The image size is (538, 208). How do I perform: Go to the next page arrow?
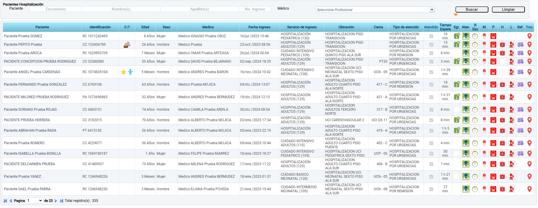pyautogui.click(x=56, y=201)
